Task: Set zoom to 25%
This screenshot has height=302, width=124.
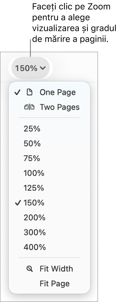Action: [x=49, y=129]
